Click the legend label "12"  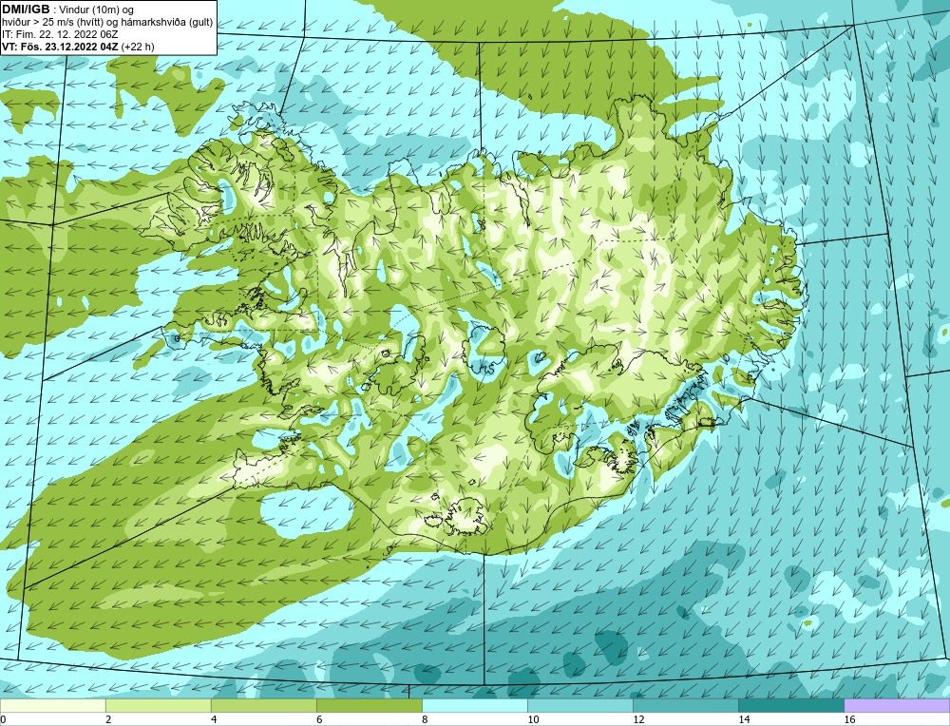point(638,719)
